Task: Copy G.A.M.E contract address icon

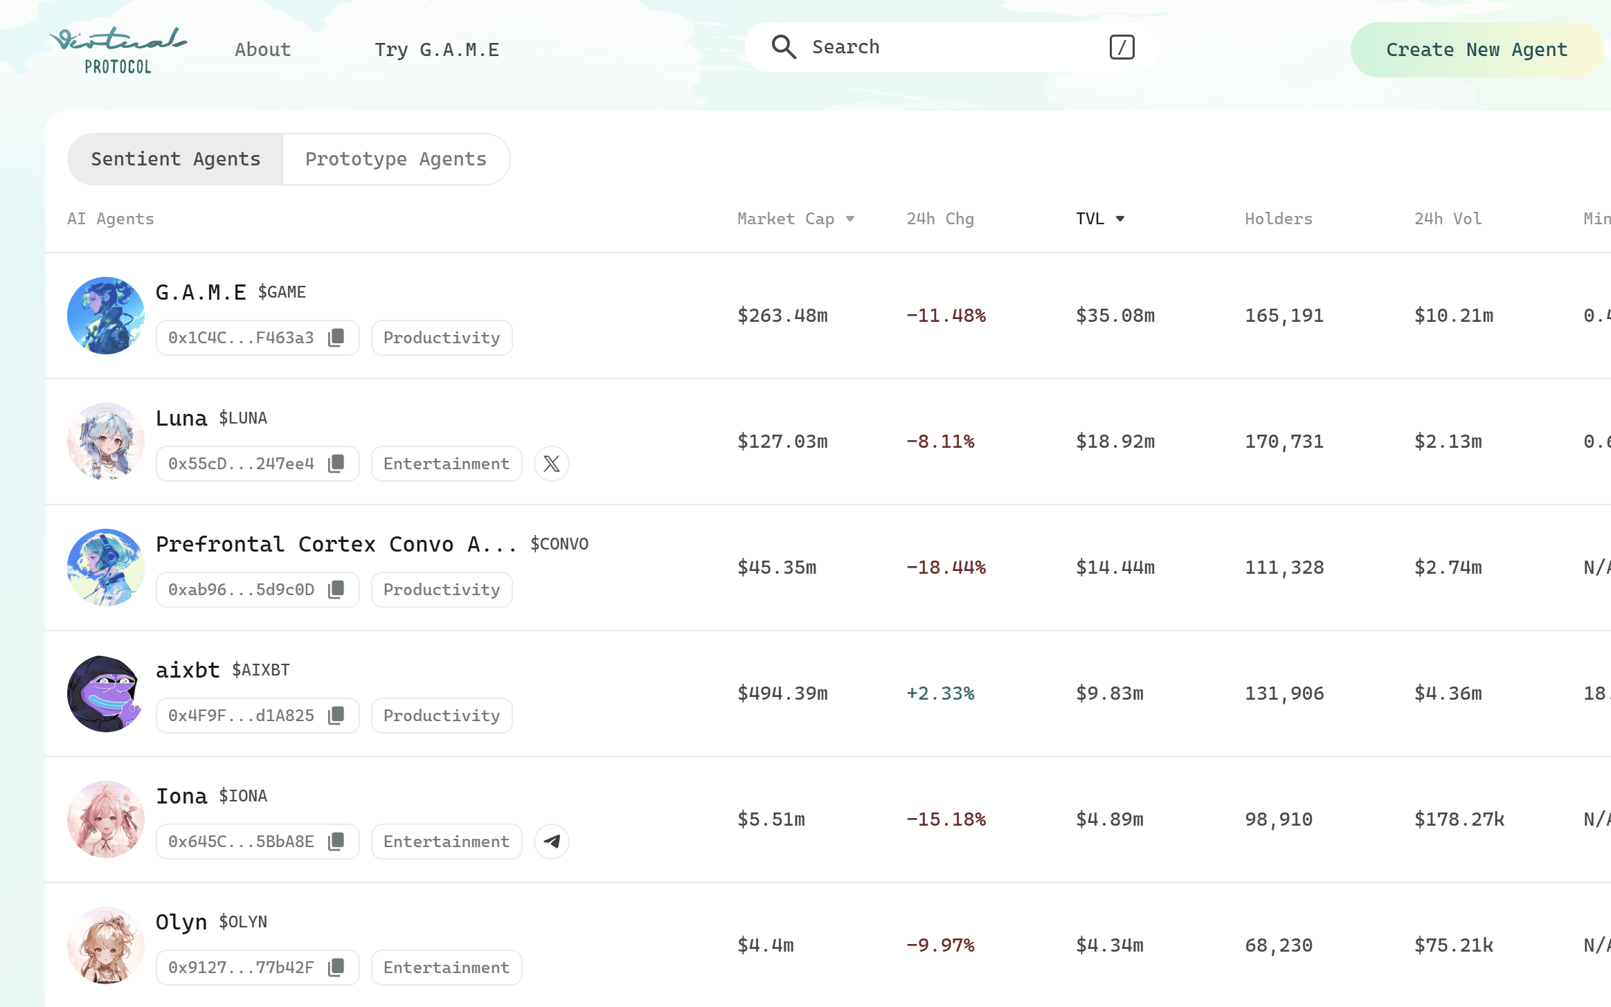Action: (336, 338)
